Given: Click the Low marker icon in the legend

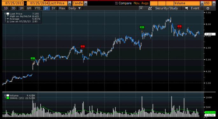Looking at the screenshot, I should coord(8,21).
